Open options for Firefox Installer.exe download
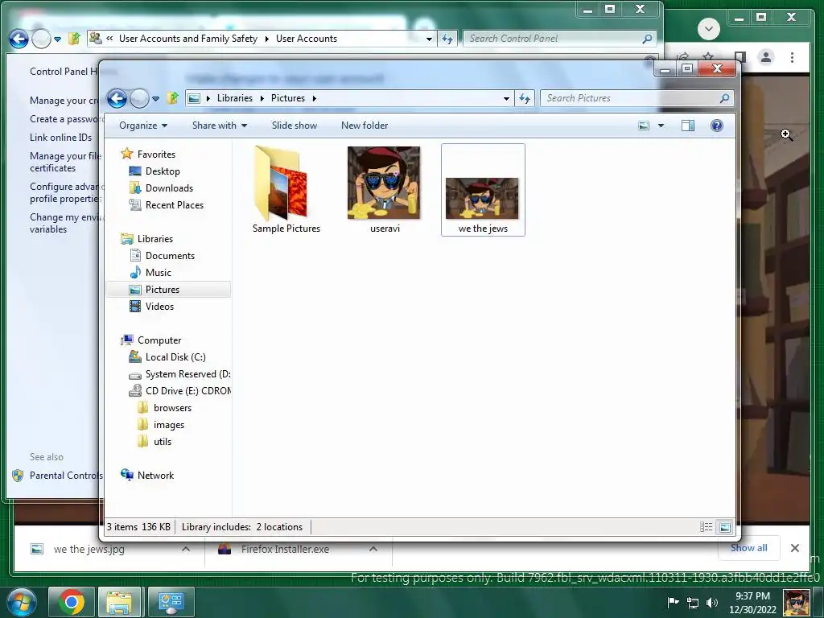Screen dimensions: 824x618 (x=373, y=549)
